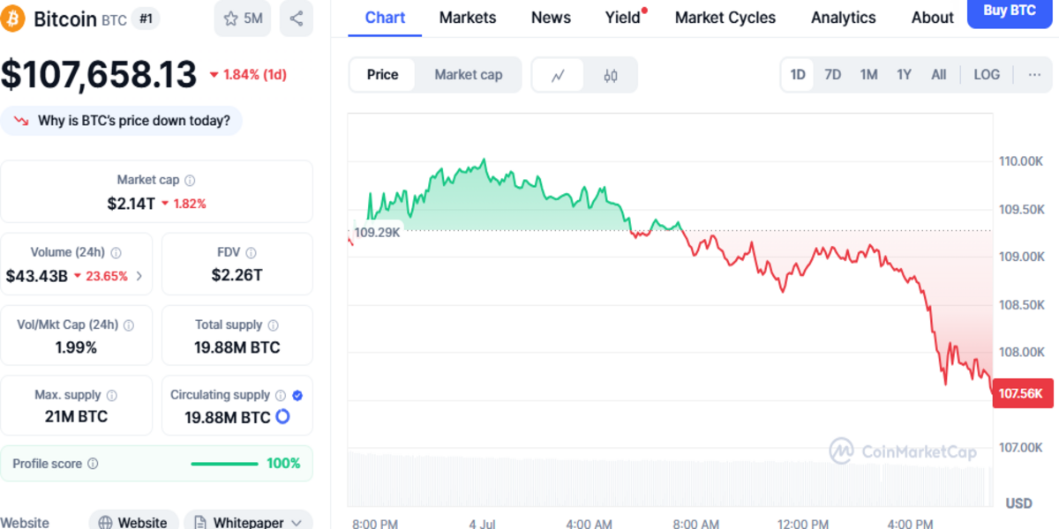Expand Volume (24h) details chevron
This screenshot has height=529, width=1059.
[x=139, y=276]
